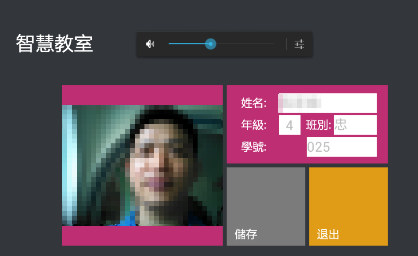Click the 姓名 label
The image size is (418, 256).
point(254,103)
